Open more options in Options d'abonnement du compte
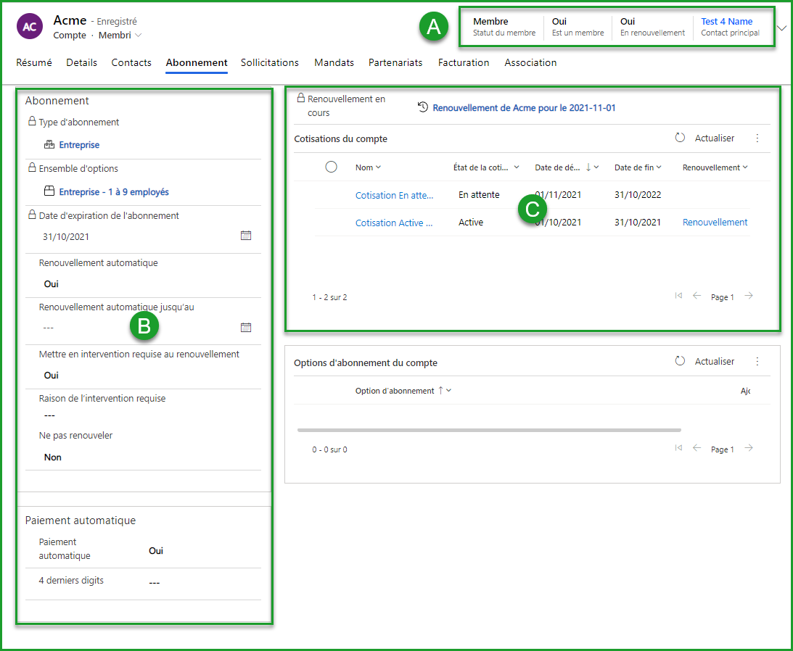The height and width of the screenshot is (651, 793). [757, 361]
